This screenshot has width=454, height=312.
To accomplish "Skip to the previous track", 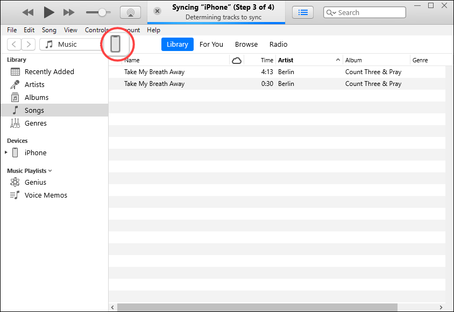I will 28,12.
